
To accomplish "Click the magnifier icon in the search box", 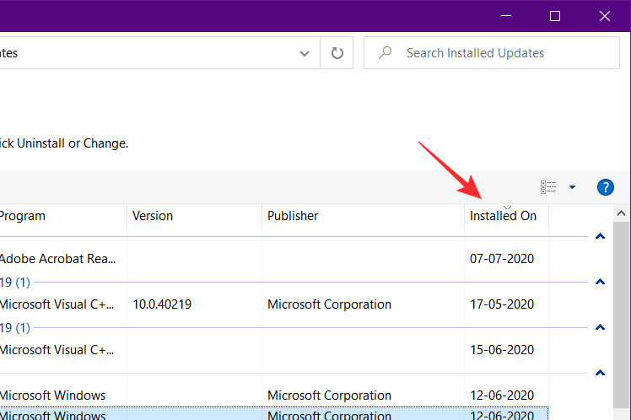I will pos(386,53).
